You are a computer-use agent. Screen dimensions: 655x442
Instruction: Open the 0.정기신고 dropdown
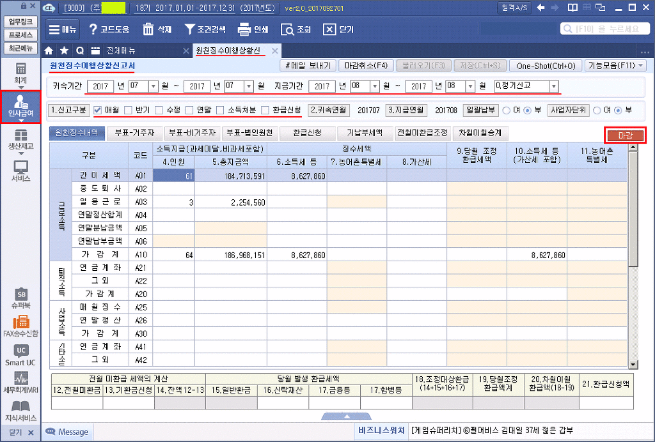tap(554, 86)
